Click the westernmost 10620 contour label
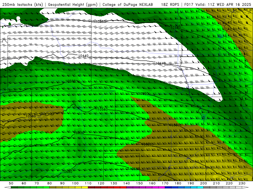This screenshot has width=253, height=189. click(x=79, y=133)
